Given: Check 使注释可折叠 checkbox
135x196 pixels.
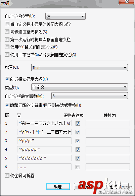Looking at the screenshot, I should pos(7,176).
